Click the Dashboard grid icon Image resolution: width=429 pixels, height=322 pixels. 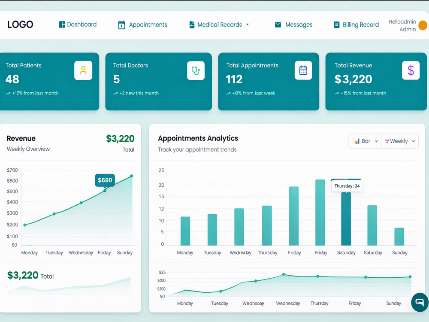tap(62, 24)
